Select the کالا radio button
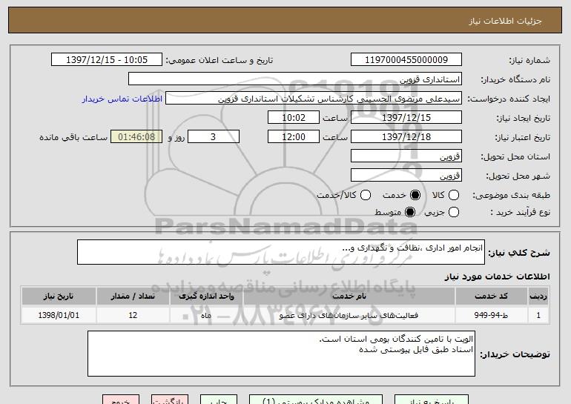This screenshot has width=571, height=404. click(x=454, y=195)
